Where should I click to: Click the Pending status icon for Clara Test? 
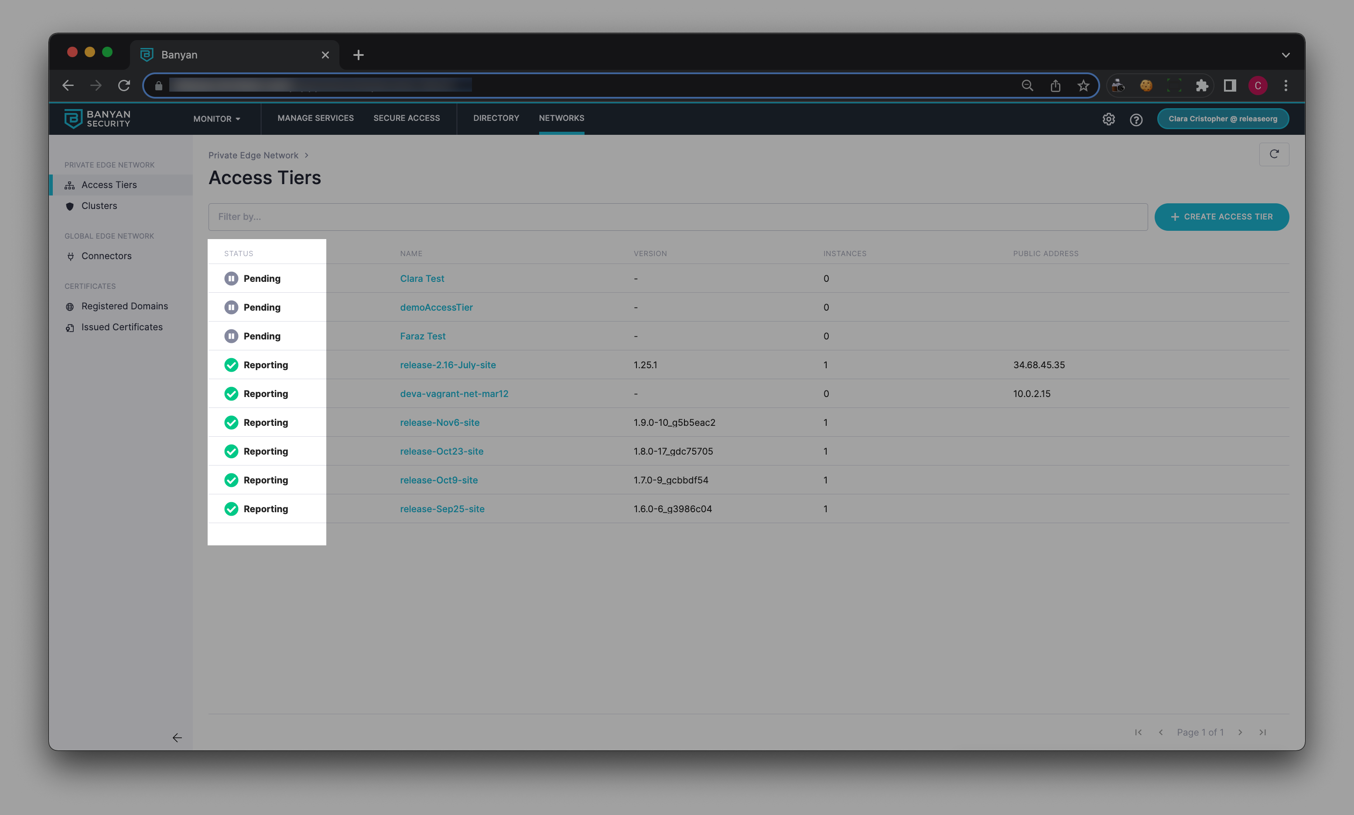[x=231, y=278]
